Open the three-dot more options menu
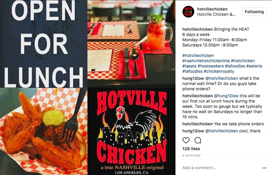 pos(264,168)
